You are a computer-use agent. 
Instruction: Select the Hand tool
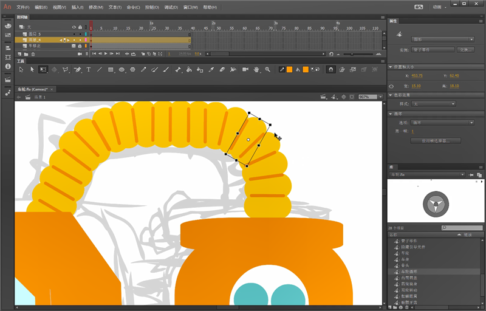click(x=256, y=69)
